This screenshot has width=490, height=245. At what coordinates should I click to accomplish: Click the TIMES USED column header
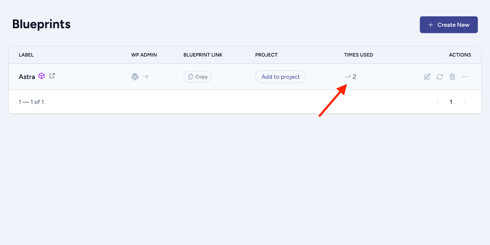tap(358, 55)
